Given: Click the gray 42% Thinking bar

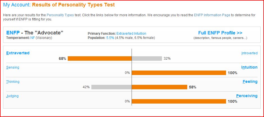Looking at the screenshot, I should pos(111,87).
